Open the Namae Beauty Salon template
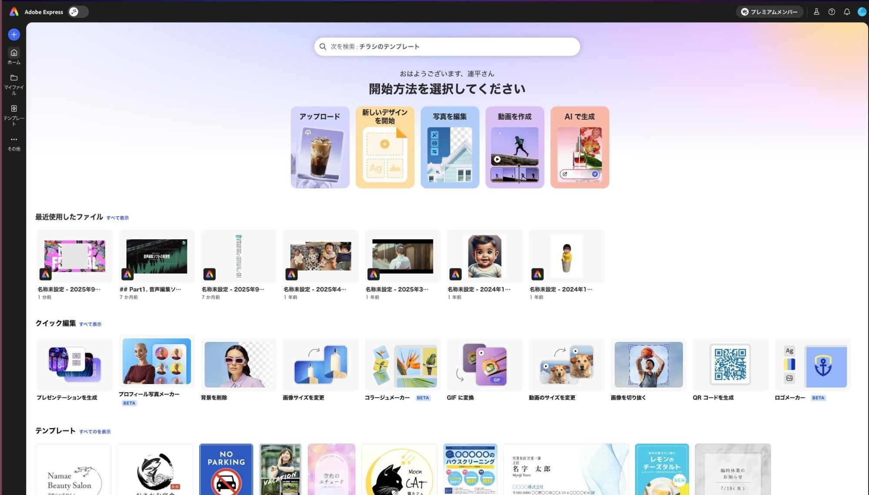This screenshot has height=495, width=869. (x=73, y=469)
